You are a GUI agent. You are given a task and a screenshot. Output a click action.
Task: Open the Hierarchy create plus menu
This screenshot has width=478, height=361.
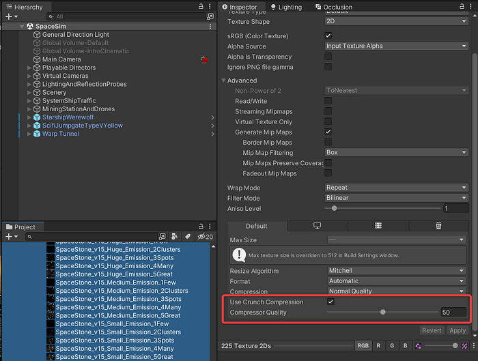12,16
